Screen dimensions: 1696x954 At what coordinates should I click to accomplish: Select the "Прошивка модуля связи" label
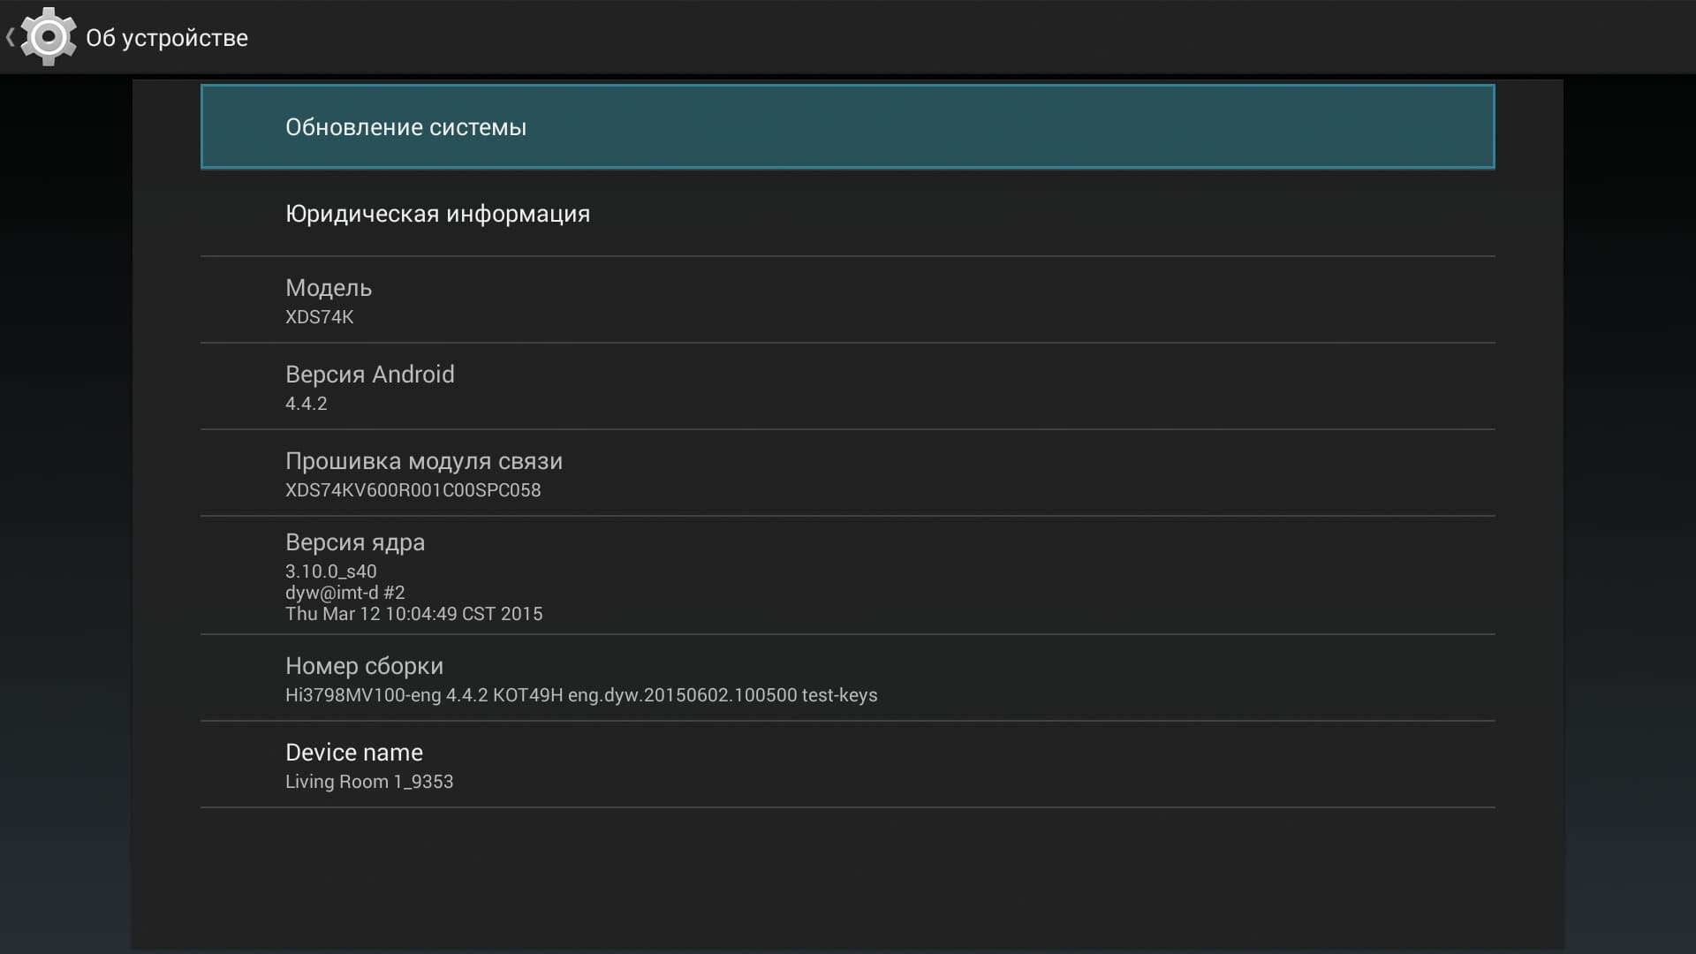tap(423, 461)
